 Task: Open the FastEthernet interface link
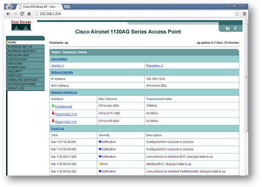point(64,107)
